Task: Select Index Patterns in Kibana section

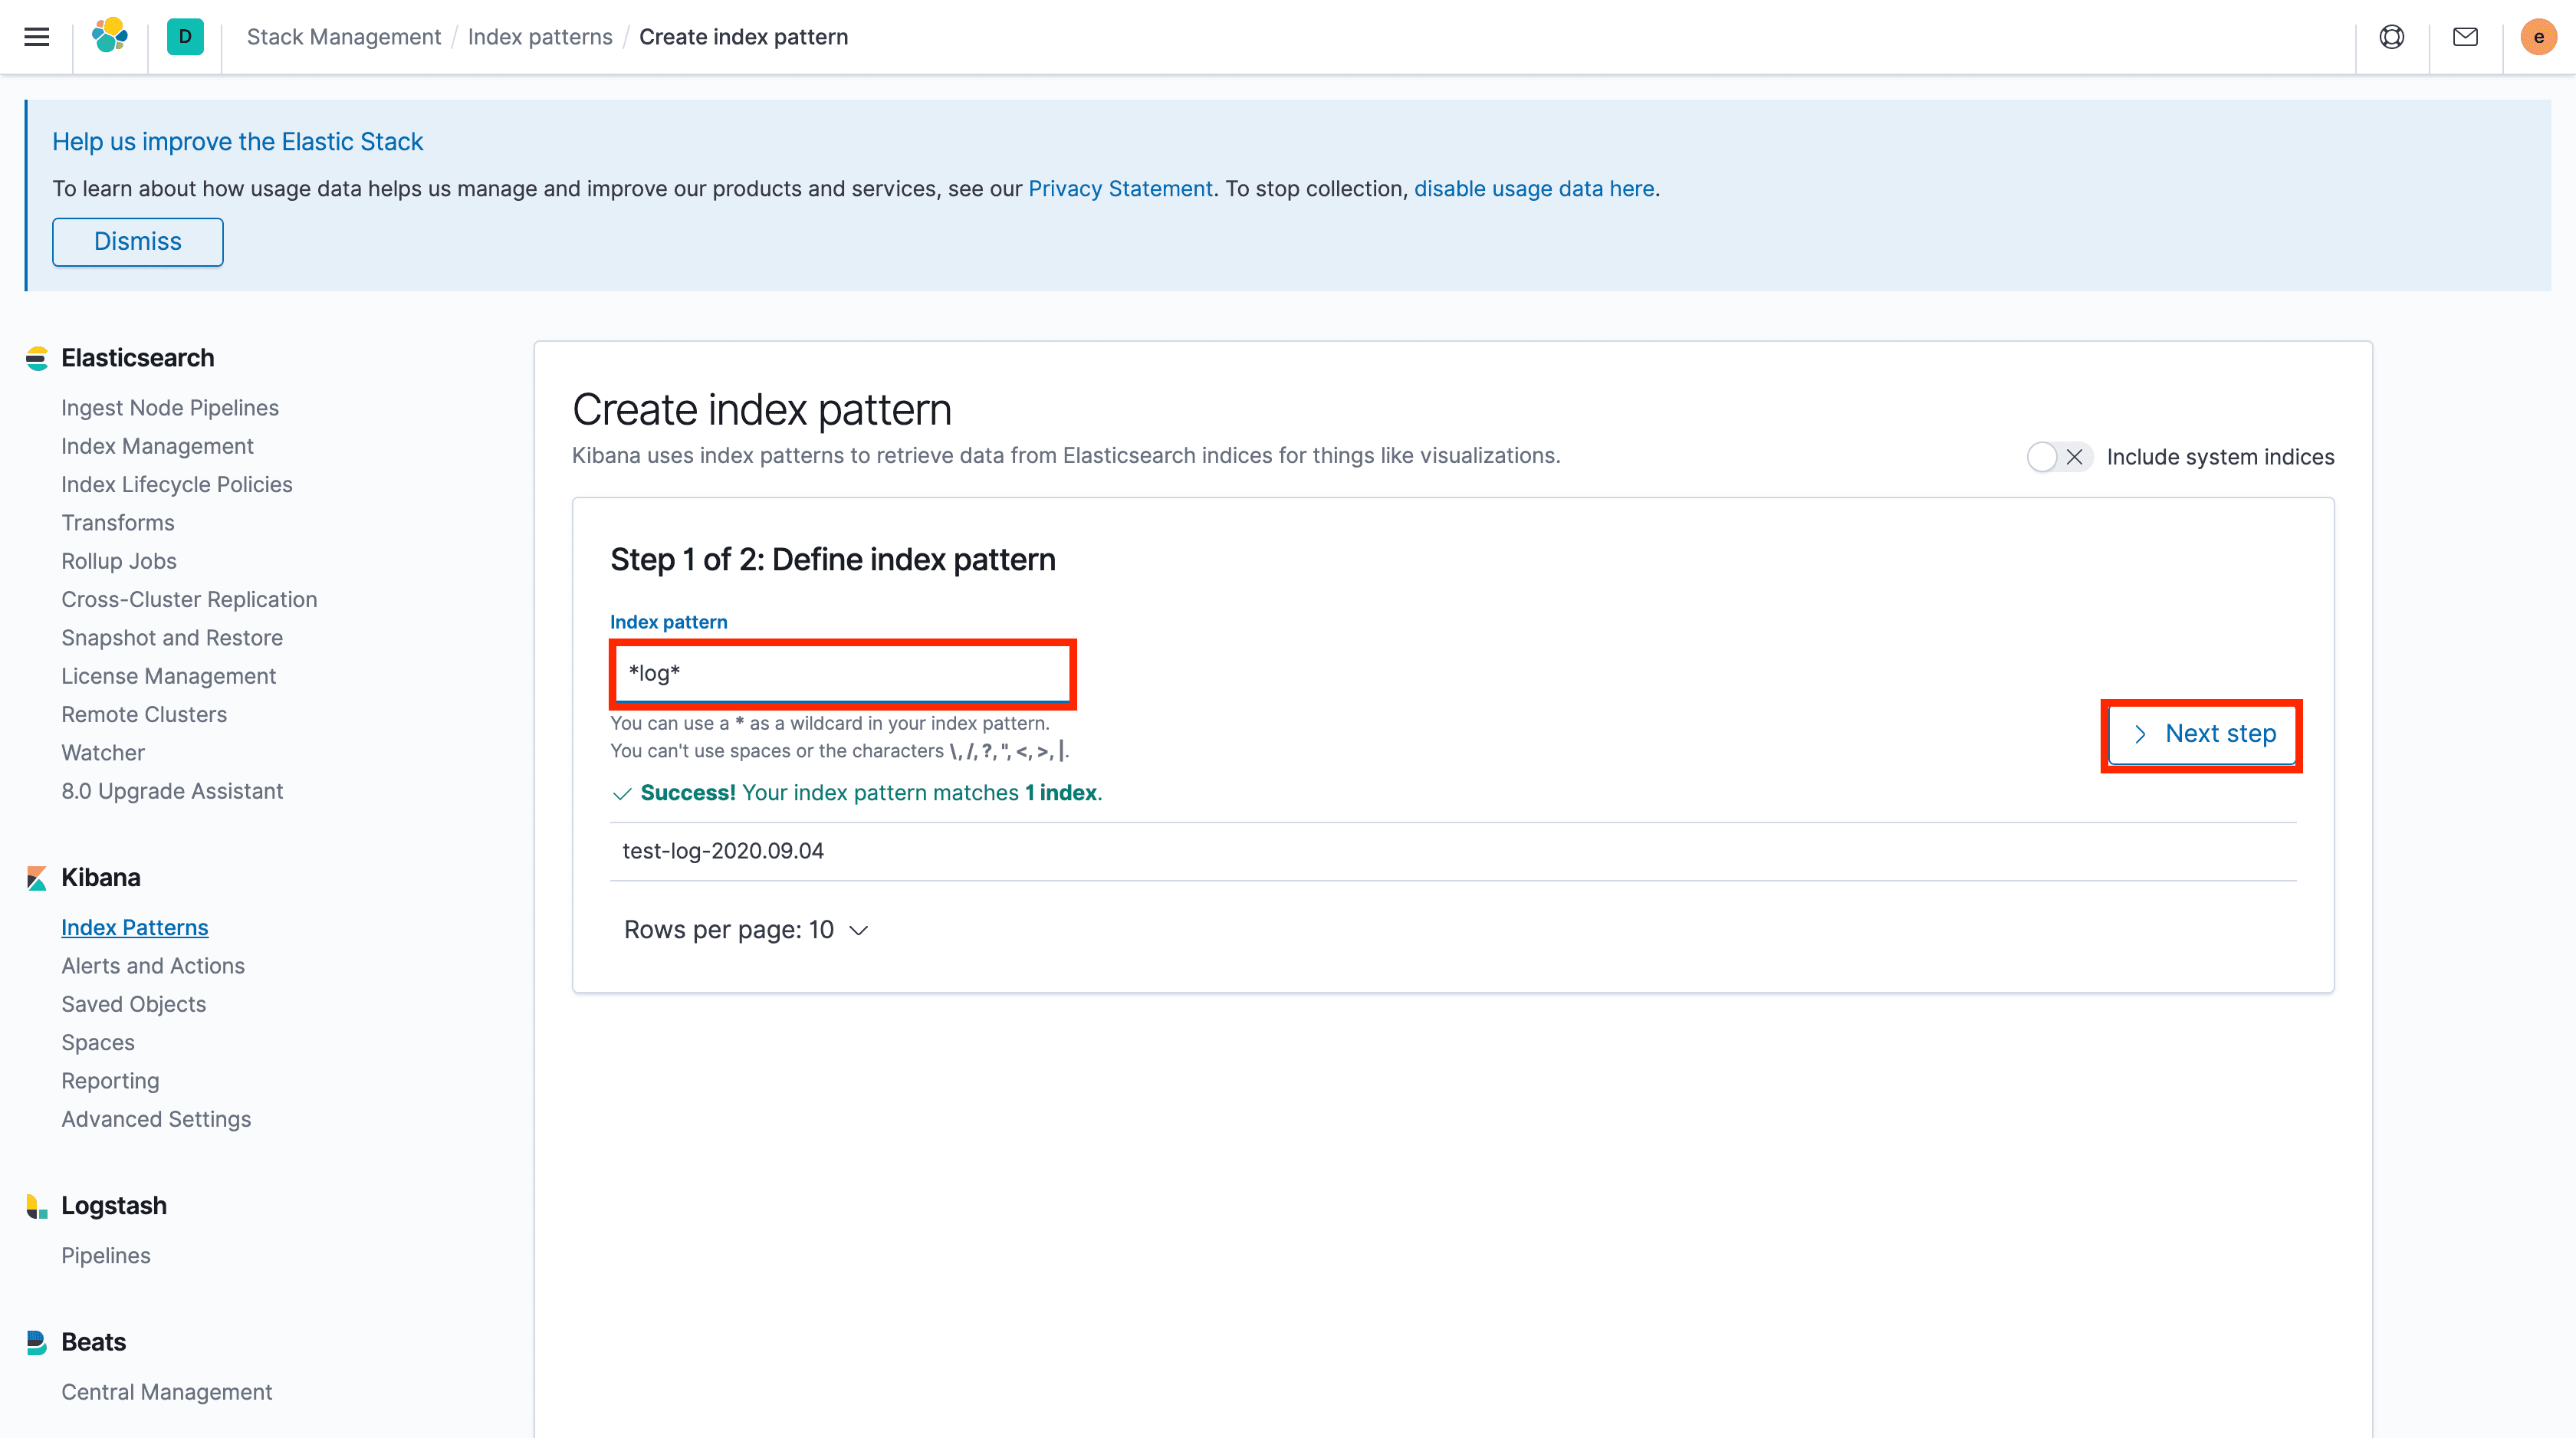Action: coord(135,928)
